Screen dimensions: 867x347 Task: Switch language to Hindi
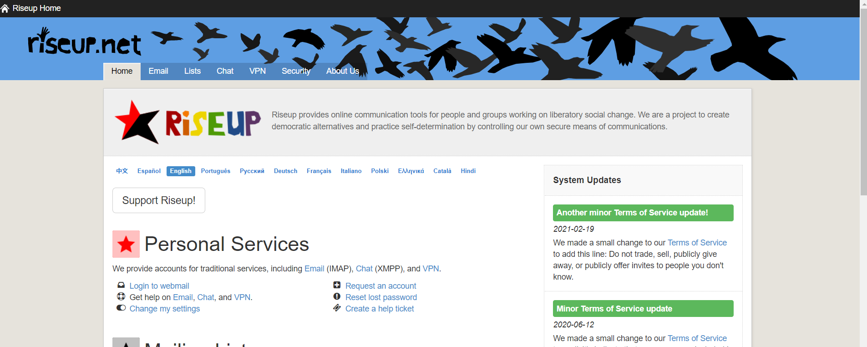pos(468,171)
